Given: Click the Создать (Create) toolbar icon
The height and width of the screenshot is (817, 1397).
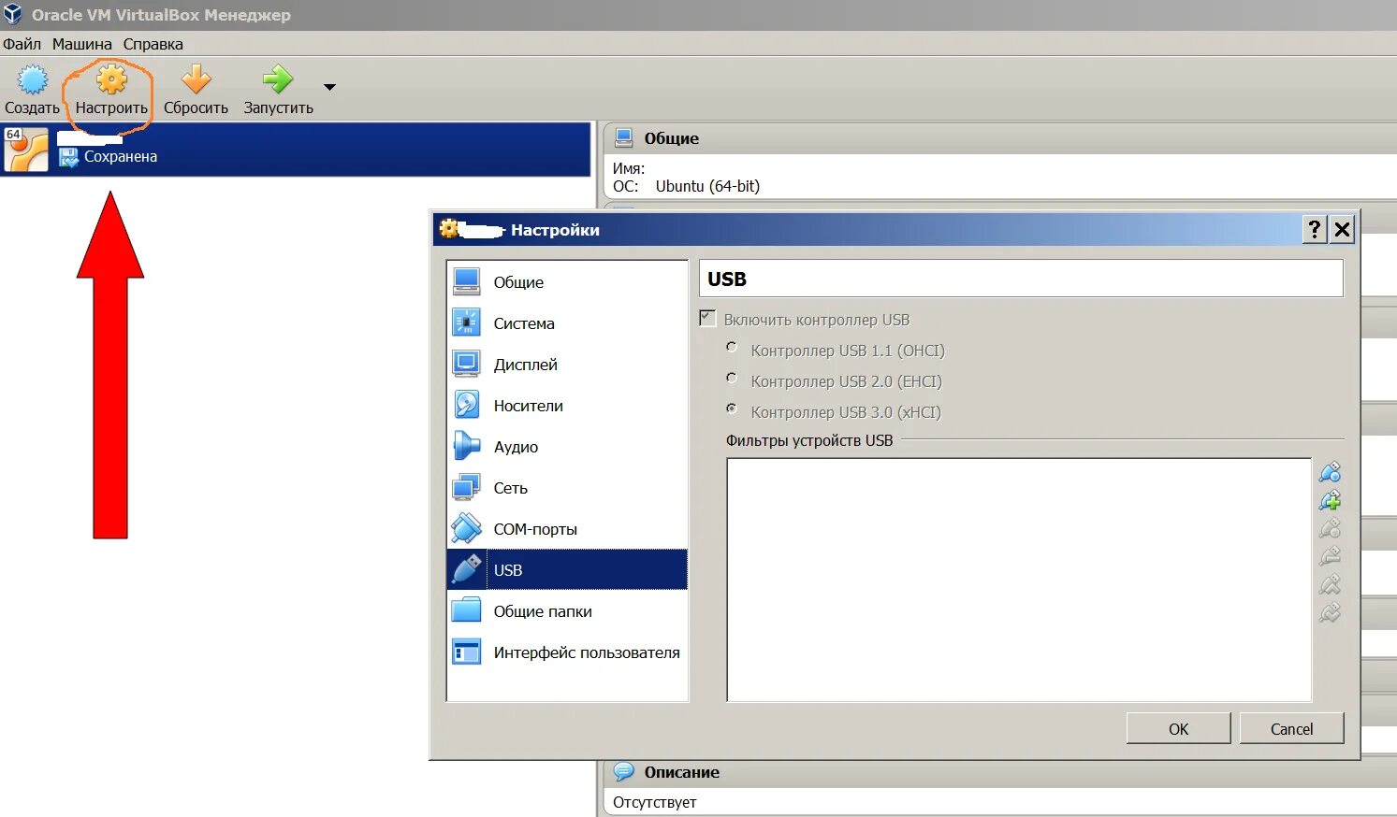Looking at the screenshot, I should (33, 80).
